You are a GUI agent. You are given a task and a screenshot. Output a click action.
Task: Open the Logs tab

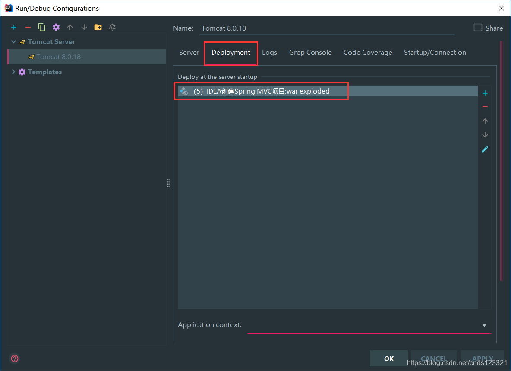269,53
